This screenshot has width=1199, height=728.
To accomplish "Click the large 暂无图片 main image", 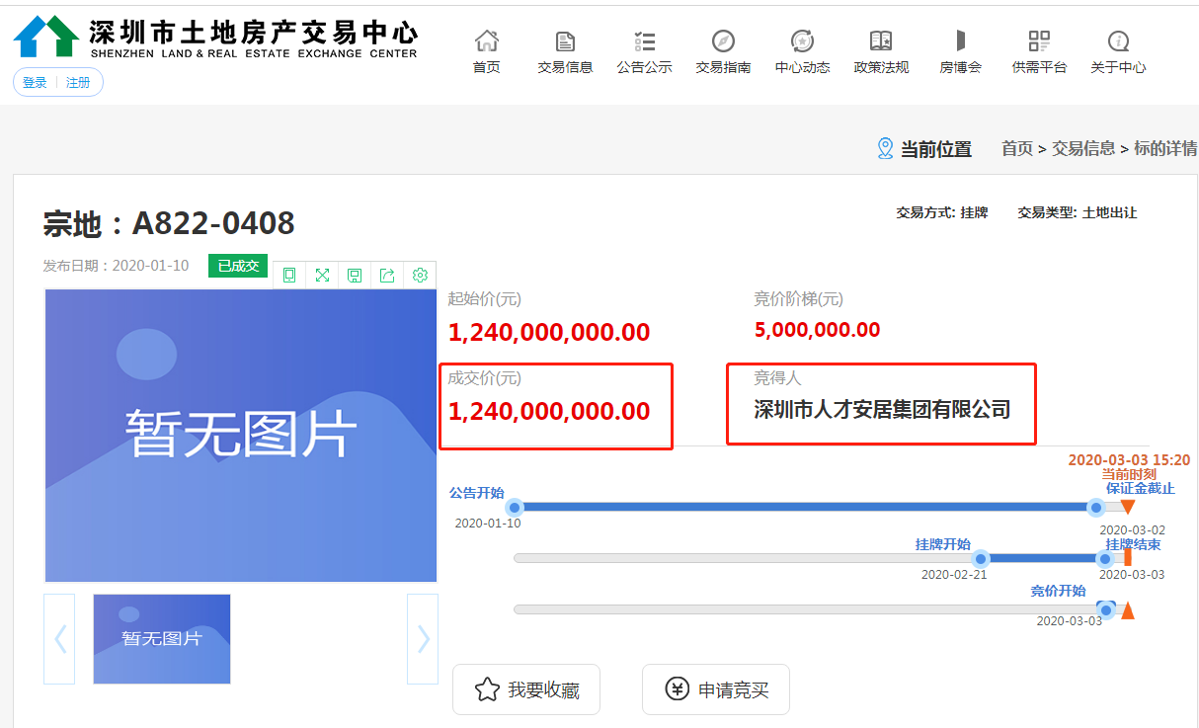I will pyautogui.click(x=241, y=436).
